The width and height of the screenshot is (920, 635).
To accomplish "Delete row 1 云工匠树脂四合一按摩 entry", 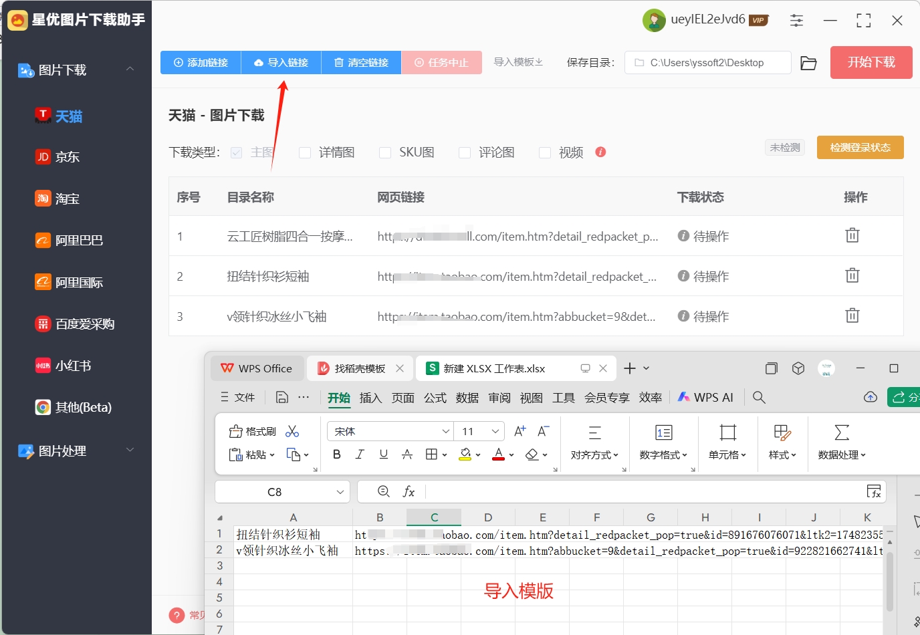I will click(x=852, y=235).
